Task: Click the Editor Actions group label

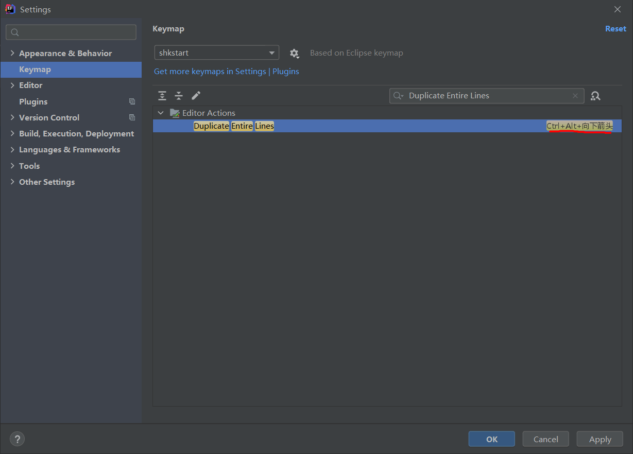Action: pyautogui.click(x=209, y=113)
